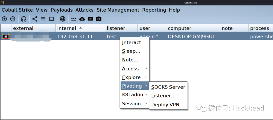Choose Sleep... from context menu
This screenshot has width=273, height=120.
[134, 51]
